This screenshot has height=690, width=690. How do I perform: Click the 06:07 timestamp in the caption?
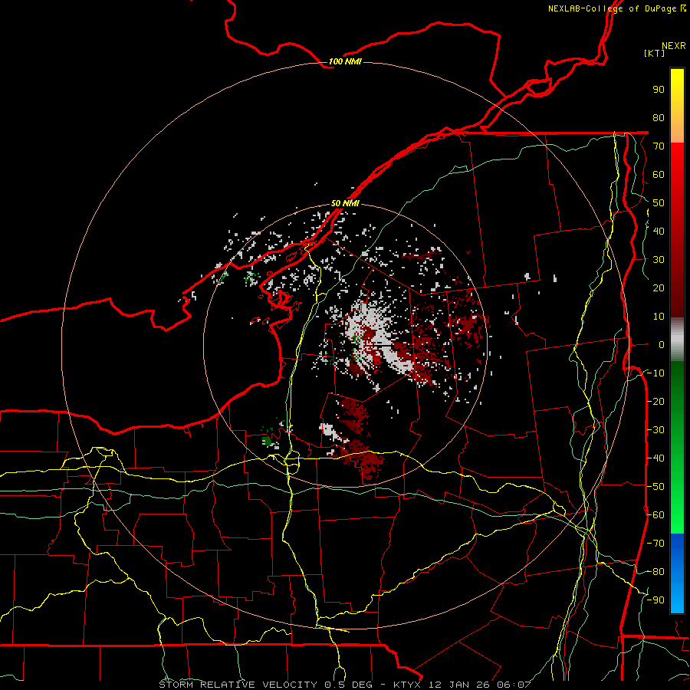(x=514, y=685)
